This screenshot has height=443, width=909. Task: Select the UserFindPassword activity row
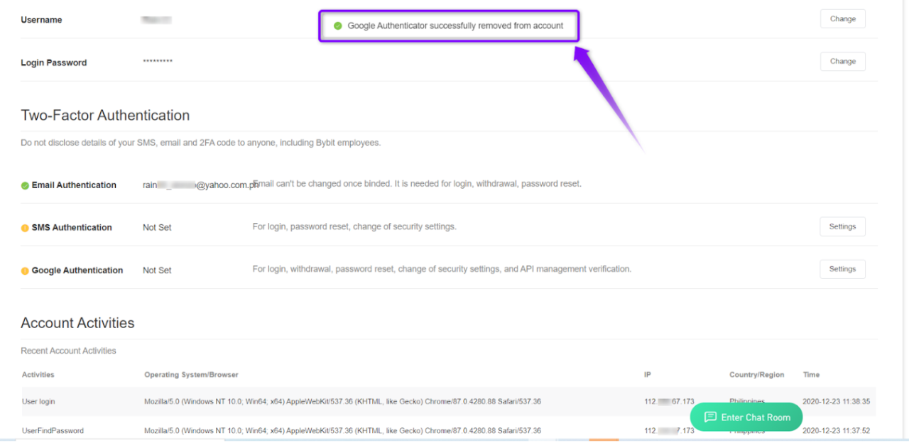pyautogui.click(x=53, y=431)
